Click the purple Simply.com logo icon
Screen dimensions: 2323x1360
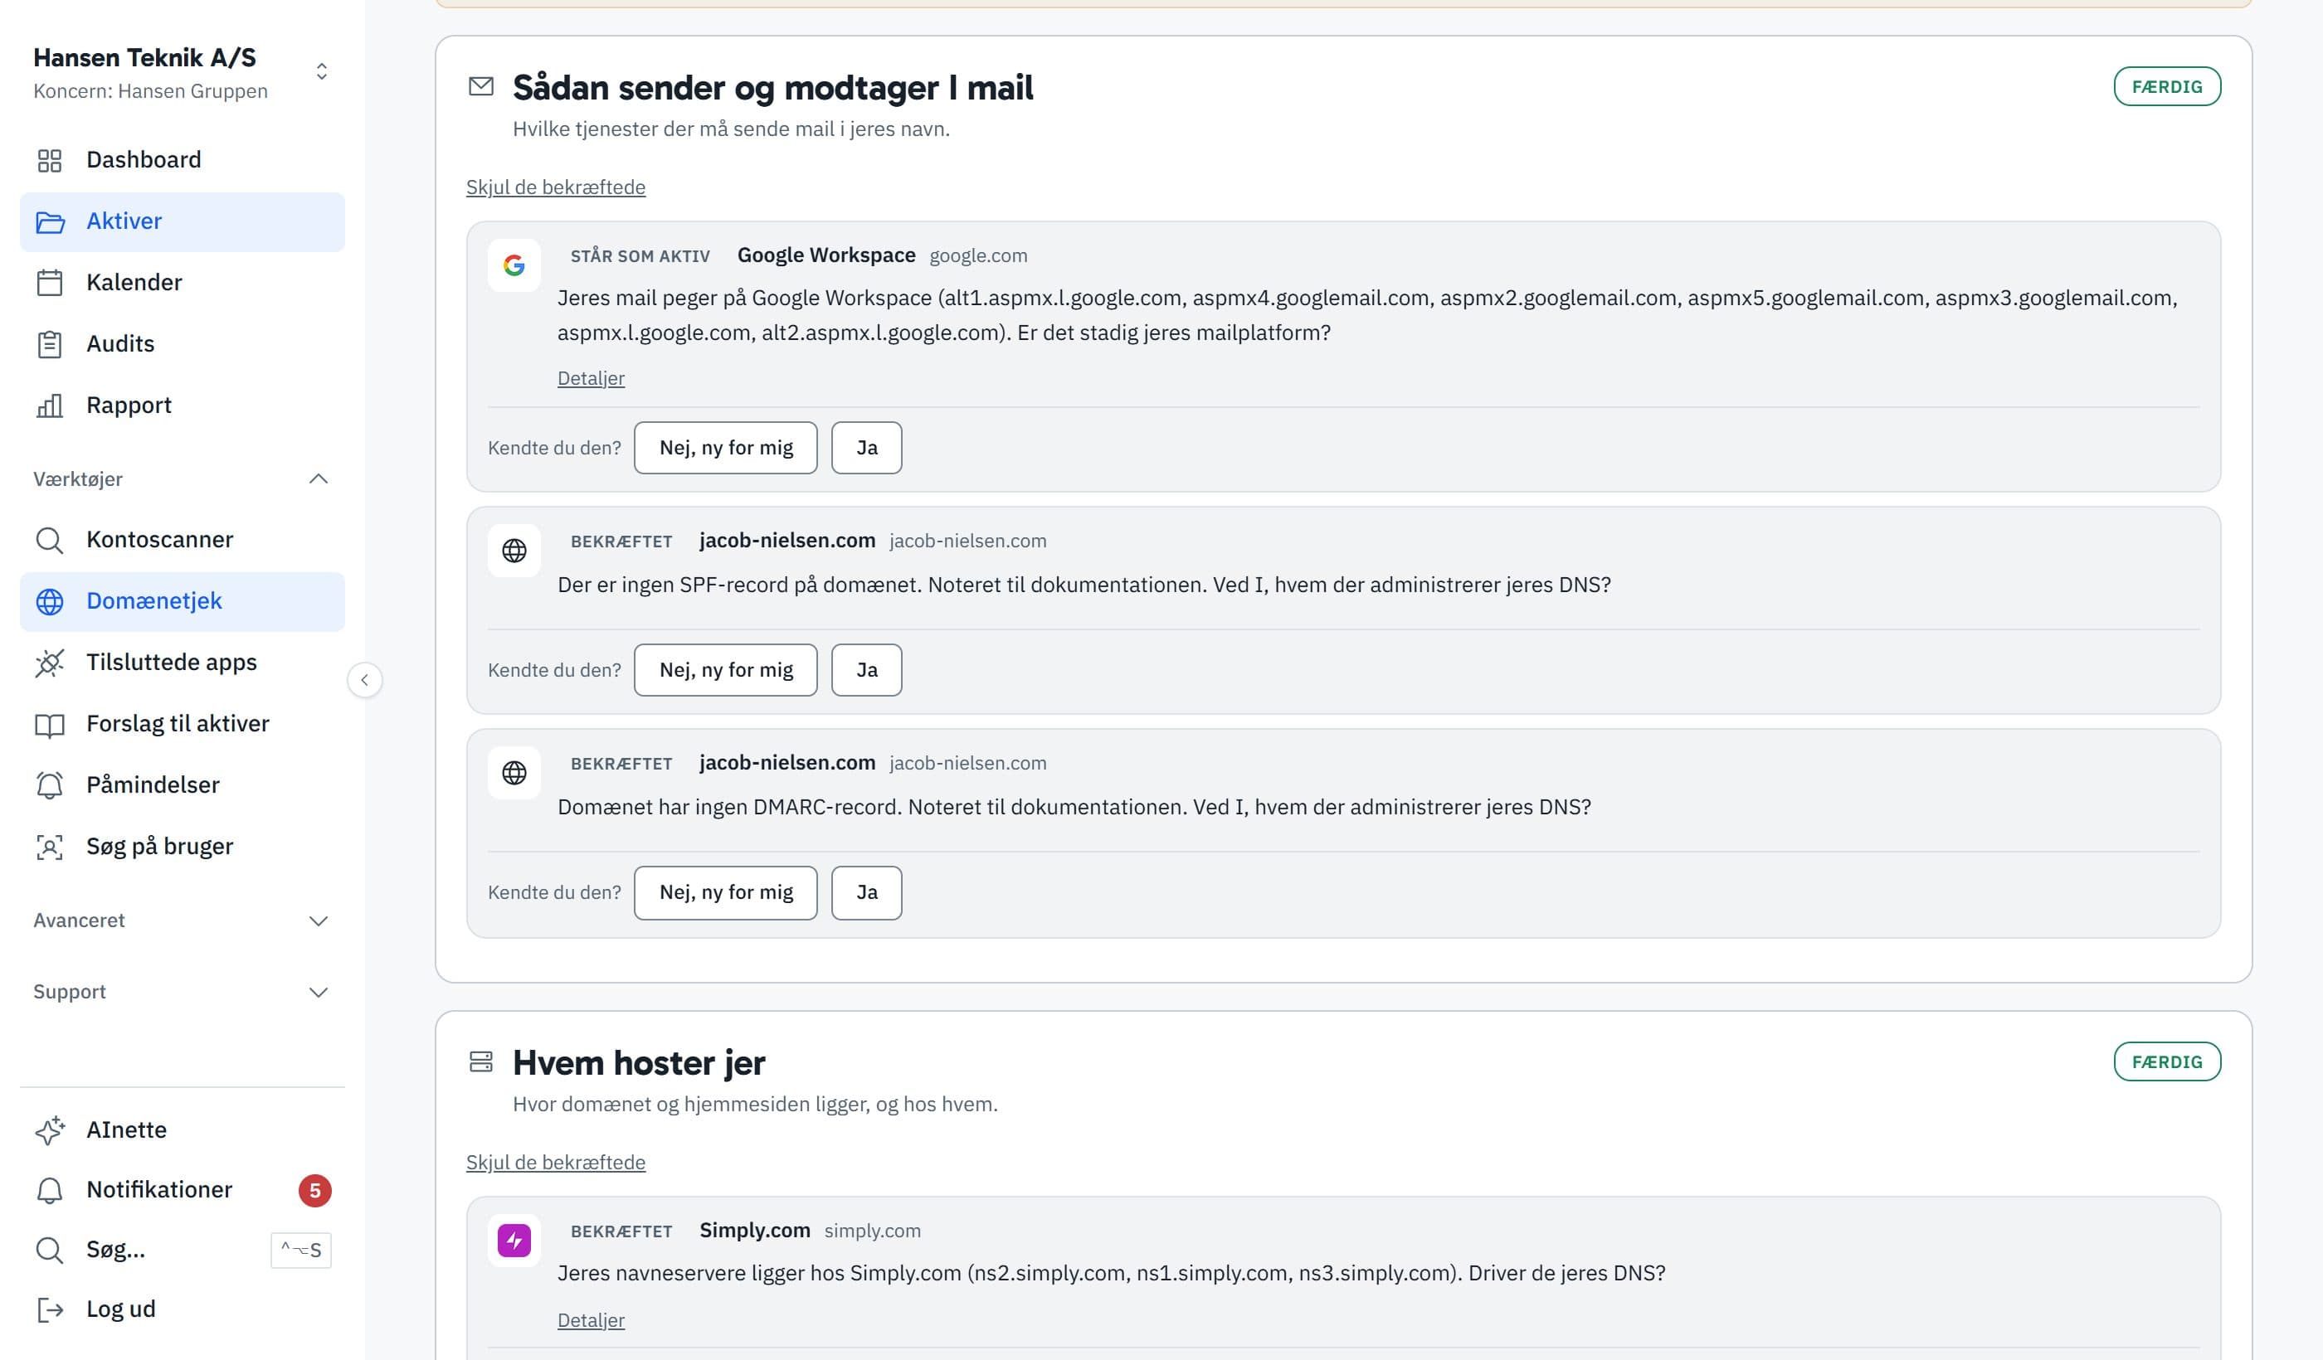[x=514, y=1241]
